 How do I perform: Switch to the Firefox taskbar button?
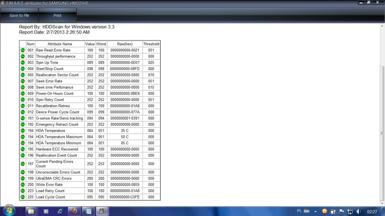click(x=75, y=211)
